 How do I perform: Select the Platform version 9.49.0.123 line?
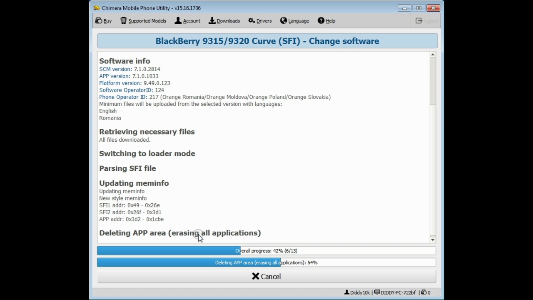click(x=134, y=83)
